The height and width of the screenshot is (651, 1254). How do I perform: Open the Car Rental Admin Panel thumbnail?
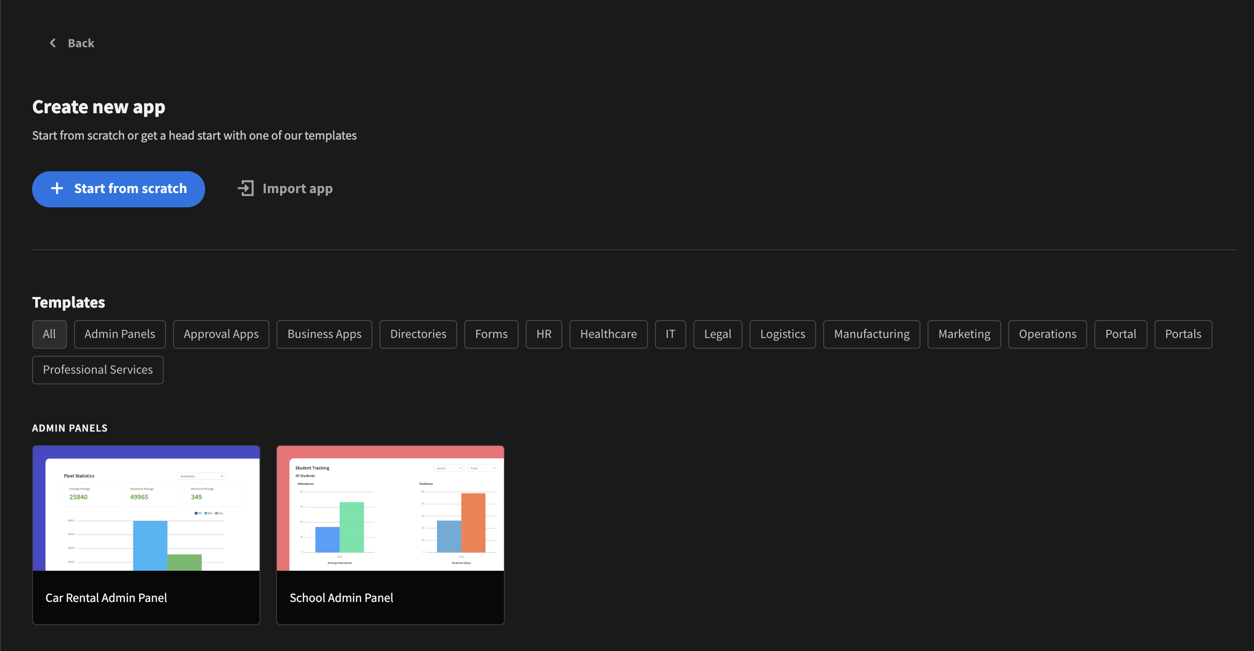coord(146,508)
